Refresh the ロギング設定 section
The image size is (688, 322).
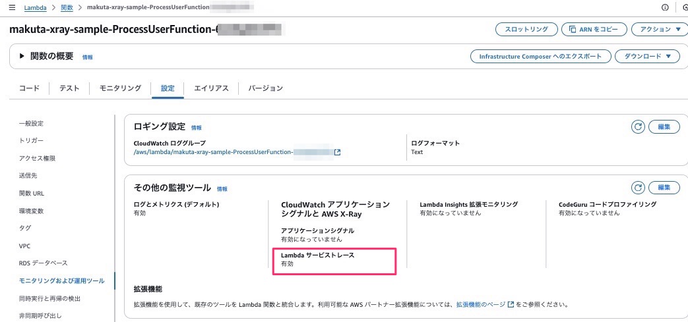638,127
